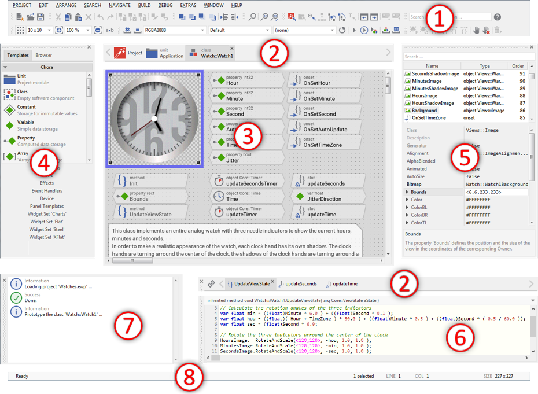The width and height of the screenshot is (538, 394).
Task: Open the Panel Templates group
Action: click(x=47, y=207)
